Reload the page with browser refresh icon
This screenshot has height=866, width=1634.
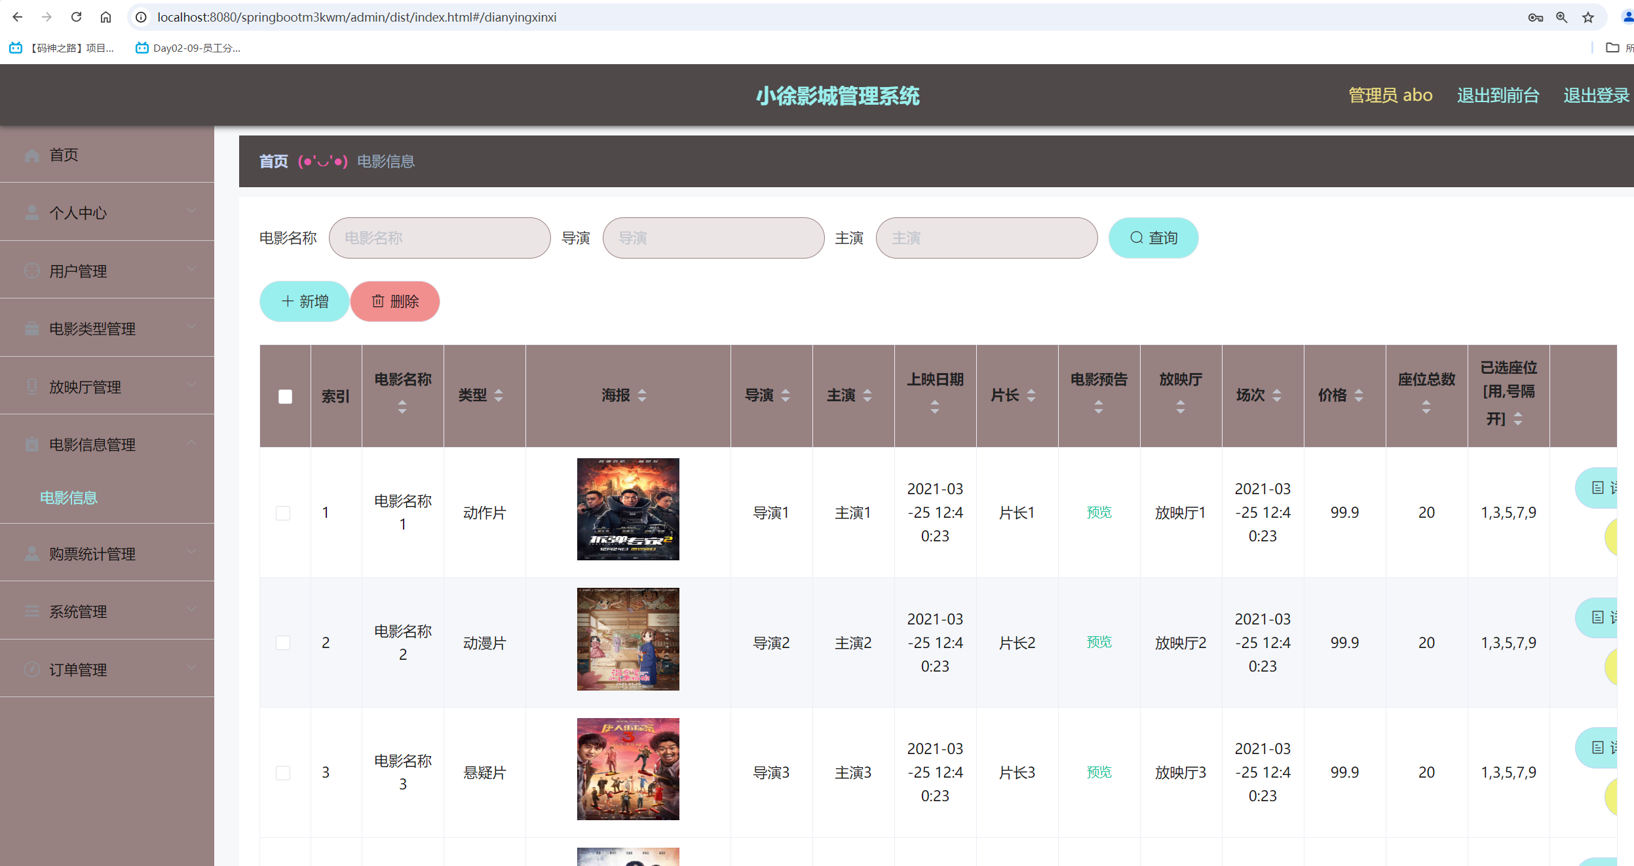(x=76, y=17)
